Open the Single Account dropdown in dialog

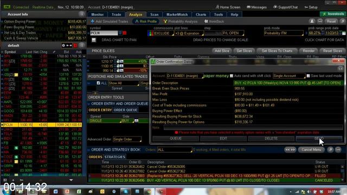pyautogui.click(x=289, y=76)
